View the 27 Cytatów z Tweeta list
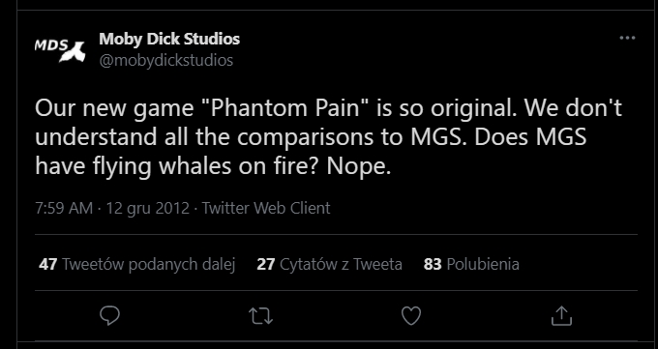The image size is (658, 349). point(329,264)
